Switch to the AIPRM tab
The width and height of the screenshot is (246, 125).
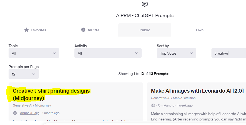pos(90,30)
